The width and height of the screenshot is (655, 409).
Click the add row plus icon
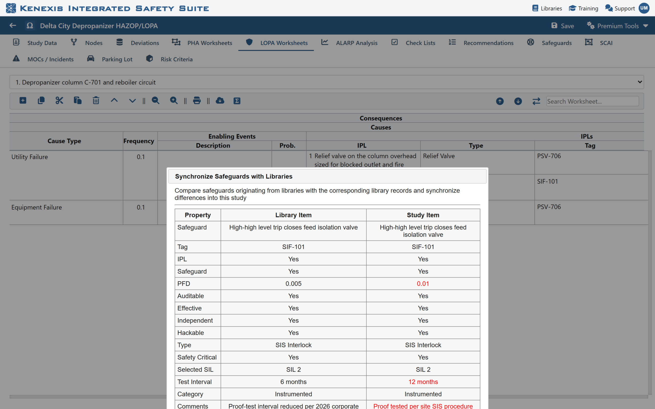(23, 101)
